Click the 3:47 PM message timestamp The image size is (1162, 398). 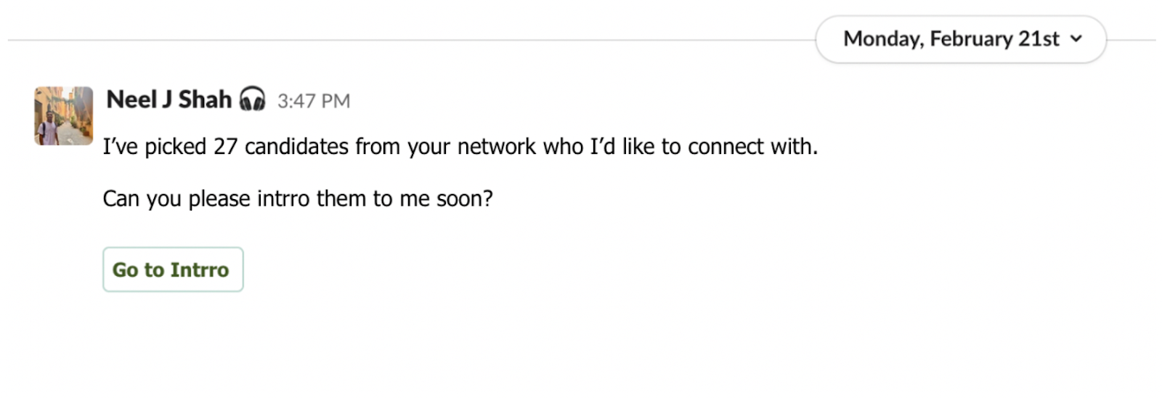[x=314, y=101]
